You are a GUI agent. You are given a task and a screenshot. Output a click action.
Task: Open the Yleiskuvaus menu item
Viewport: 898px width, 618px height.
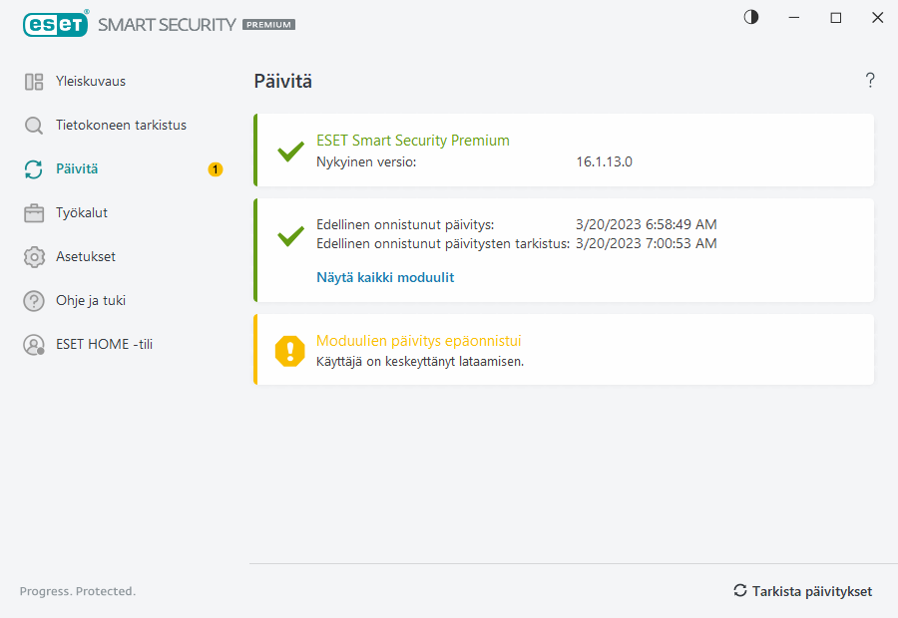coord(91,82)
